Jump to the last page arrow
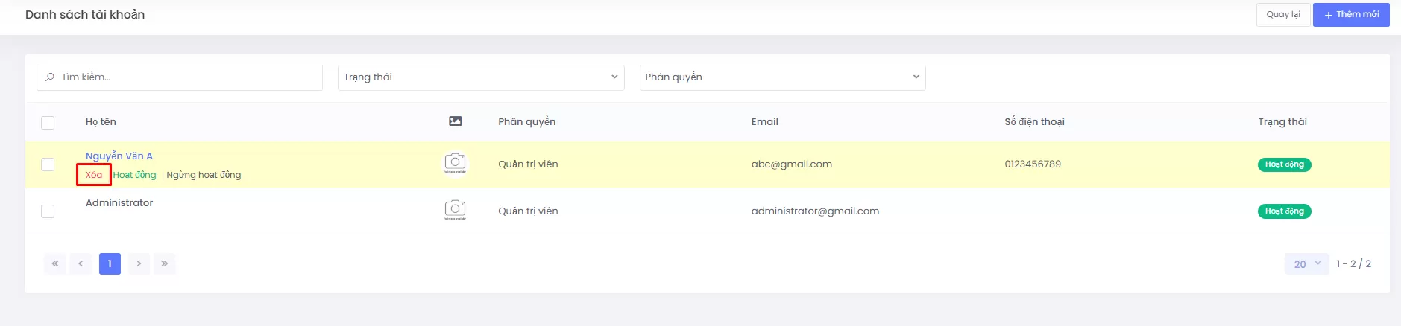Screen dimensions: 1401x326 point(165,263)
